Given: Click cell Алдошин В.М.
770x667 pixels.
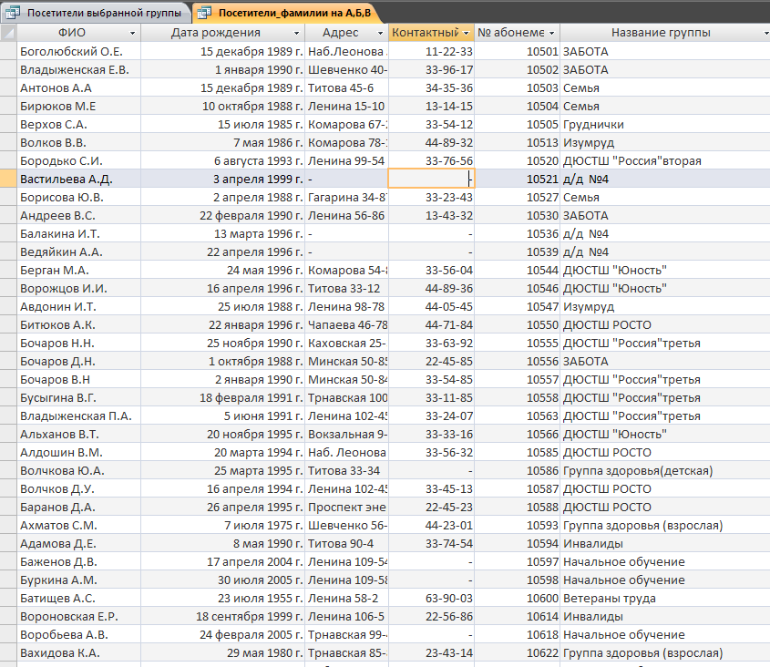Looking at the screenshot, I should [x=78, y=452].
